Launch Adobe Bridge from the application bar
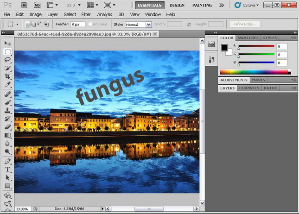The height and width of the screenshot is (214, 299). tap(25, 5)
